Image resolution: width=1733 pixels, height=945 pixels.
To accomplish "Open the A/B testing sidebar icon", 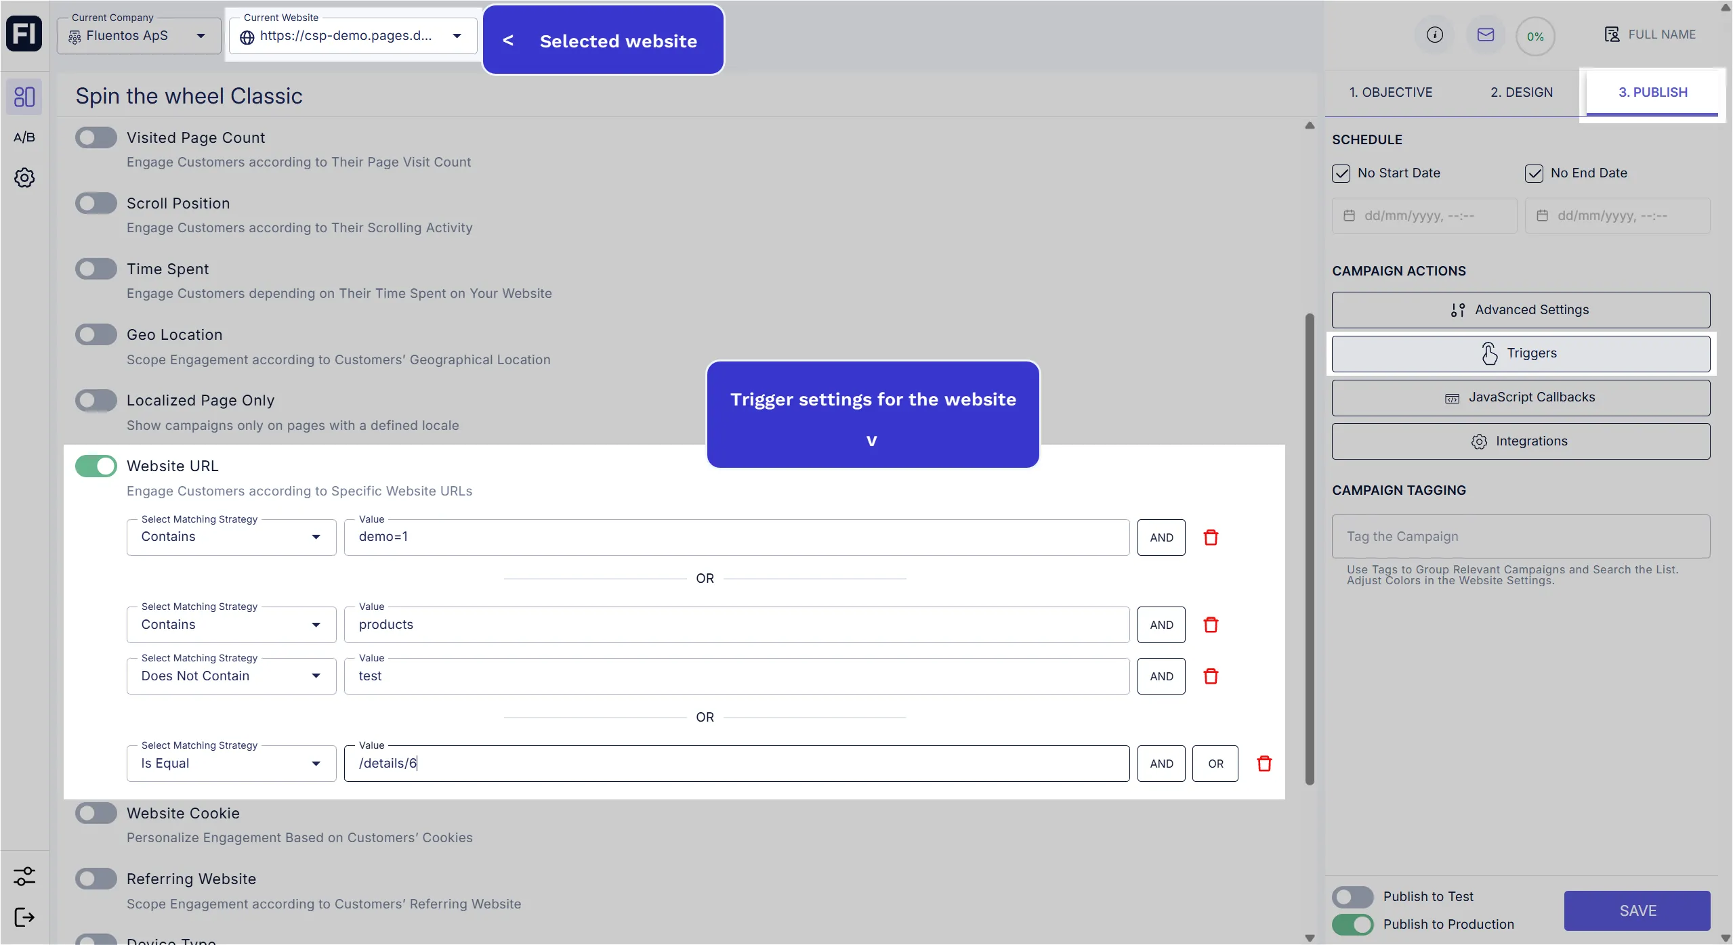I will [x=24, y=137].
